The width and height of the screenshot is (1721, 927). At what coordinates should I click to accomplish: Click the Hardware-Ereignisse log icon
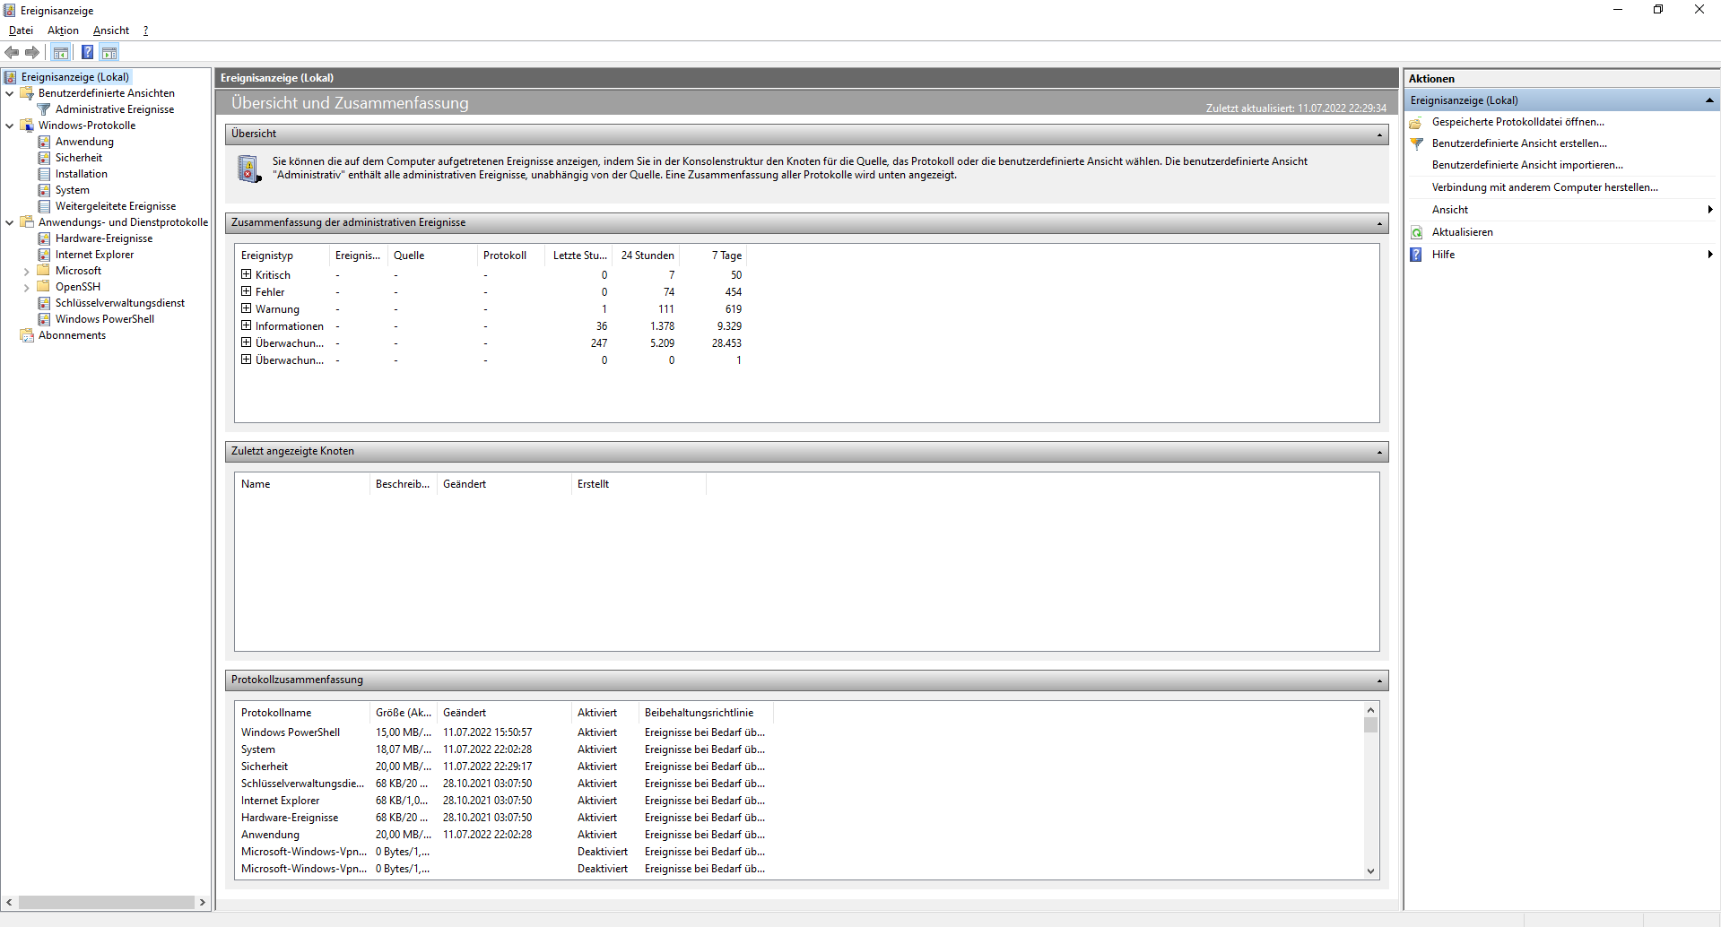click(x=44, y=238)
